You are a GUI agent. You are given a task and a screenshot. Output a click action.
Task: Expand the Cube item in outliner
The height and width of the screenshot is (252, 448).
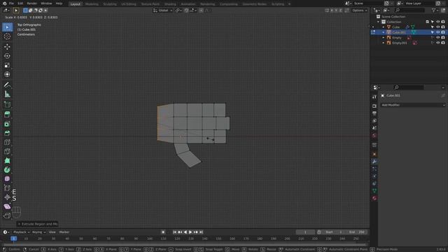[x=384, y=27]
